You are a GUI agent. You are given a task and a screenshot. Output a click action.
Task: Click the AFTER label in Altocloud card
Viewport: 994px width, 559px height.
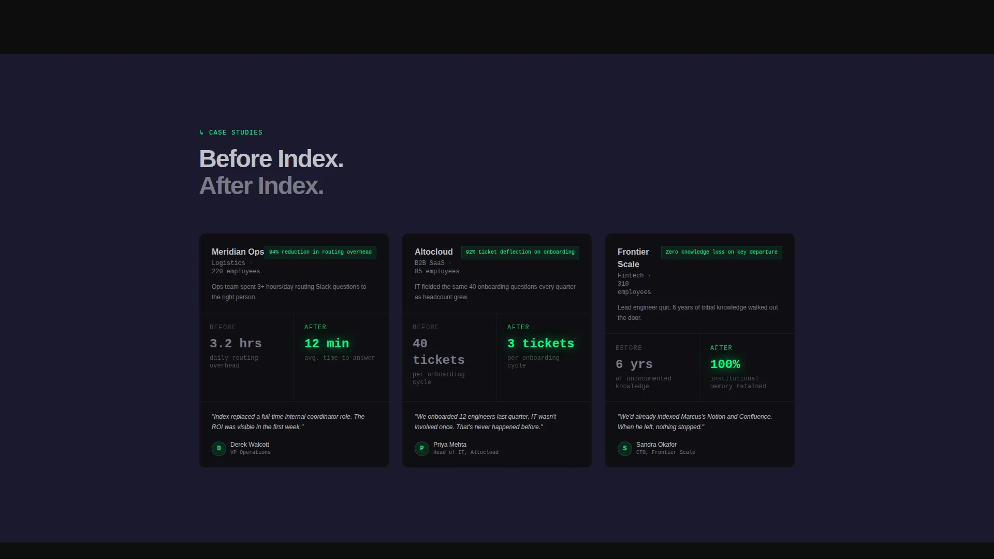click(518, 327)
